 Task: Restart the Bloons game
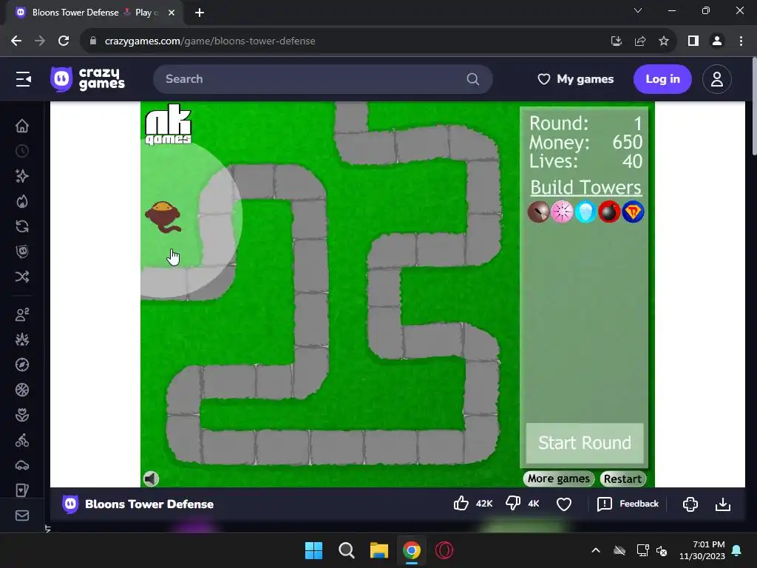pyautogui.click(x=622, y=479)
